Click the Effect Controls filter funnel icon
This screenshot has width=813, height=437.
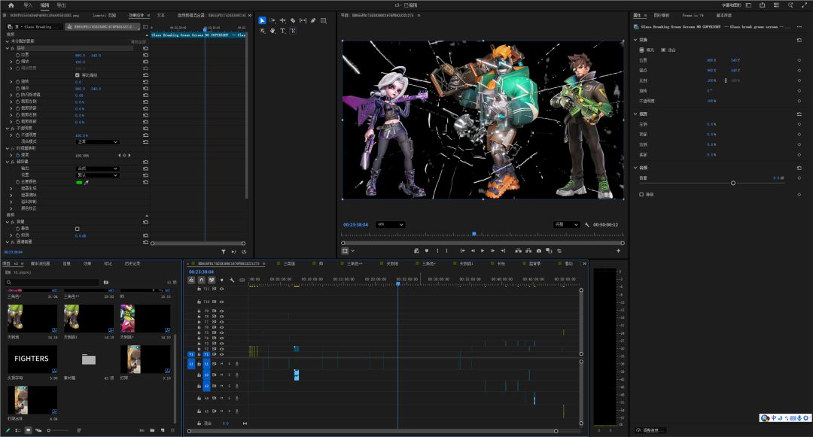(224, 252)
